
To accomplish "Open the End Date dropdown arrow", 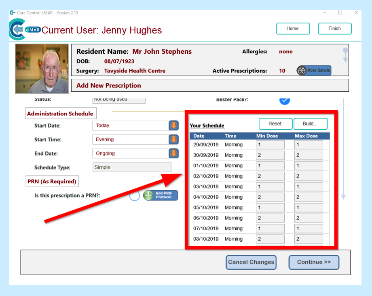I will (173, 153).
